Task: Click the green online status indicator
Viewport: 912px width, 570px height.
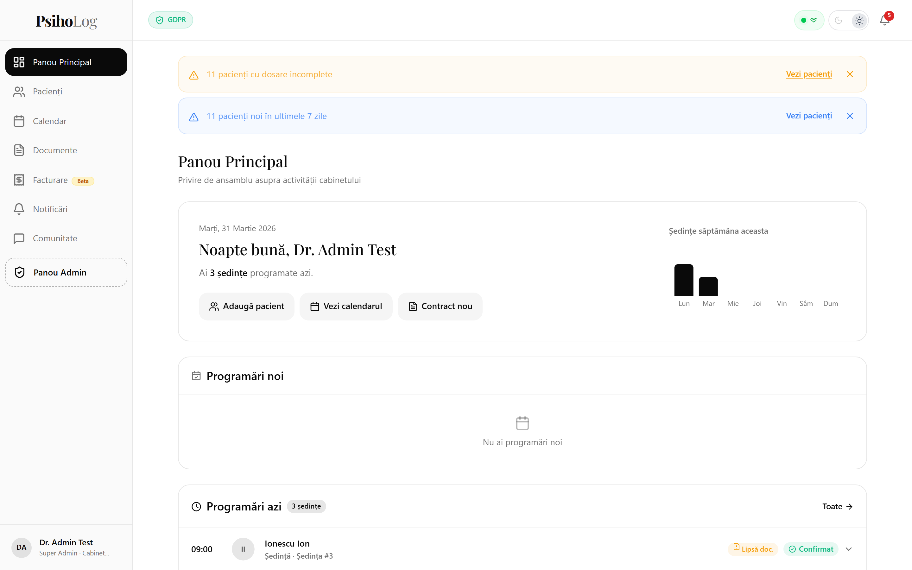Action: (x=804, y=20)
